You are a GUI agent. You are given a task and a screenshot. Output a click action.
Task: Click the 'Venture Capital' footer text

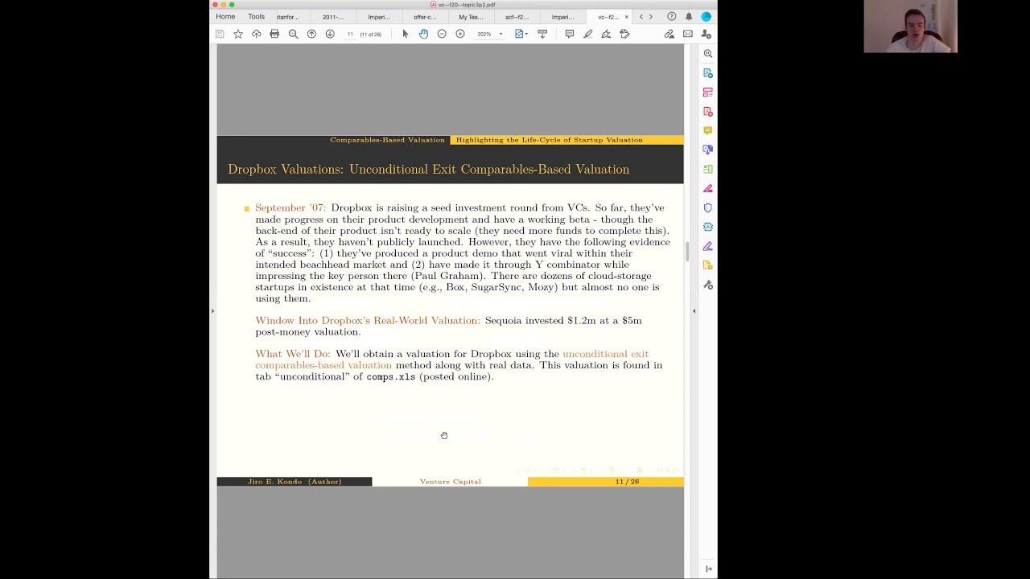coord(450,482)
